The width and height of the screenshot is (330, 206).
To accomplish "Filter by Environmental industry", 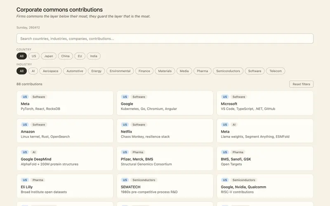I will [x=120, y=71].
